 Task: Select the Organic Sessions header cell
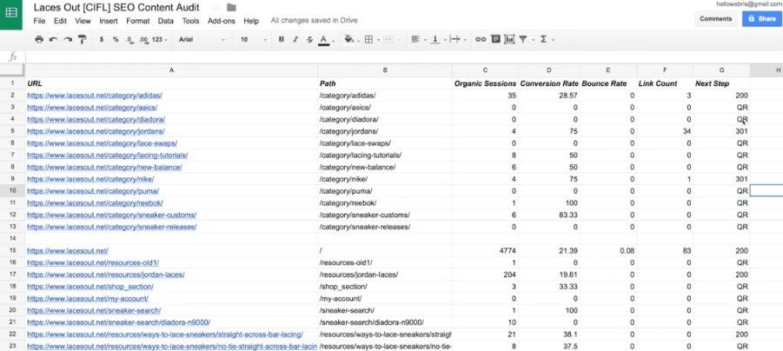tap(485, 83)
